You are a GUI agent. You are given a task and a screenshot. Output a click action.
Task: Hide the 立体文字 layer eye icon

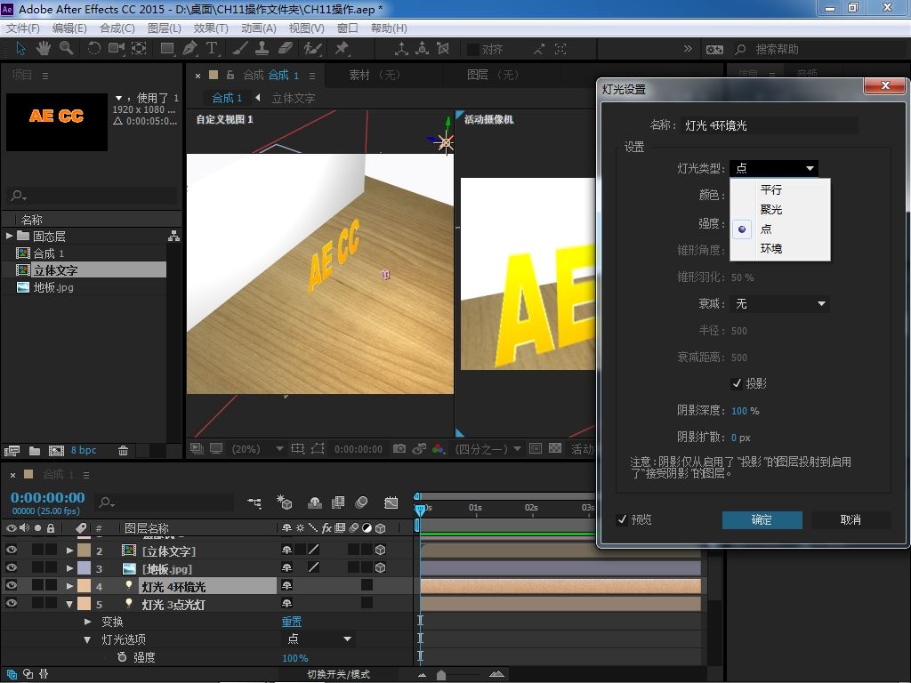coord(11,550)
